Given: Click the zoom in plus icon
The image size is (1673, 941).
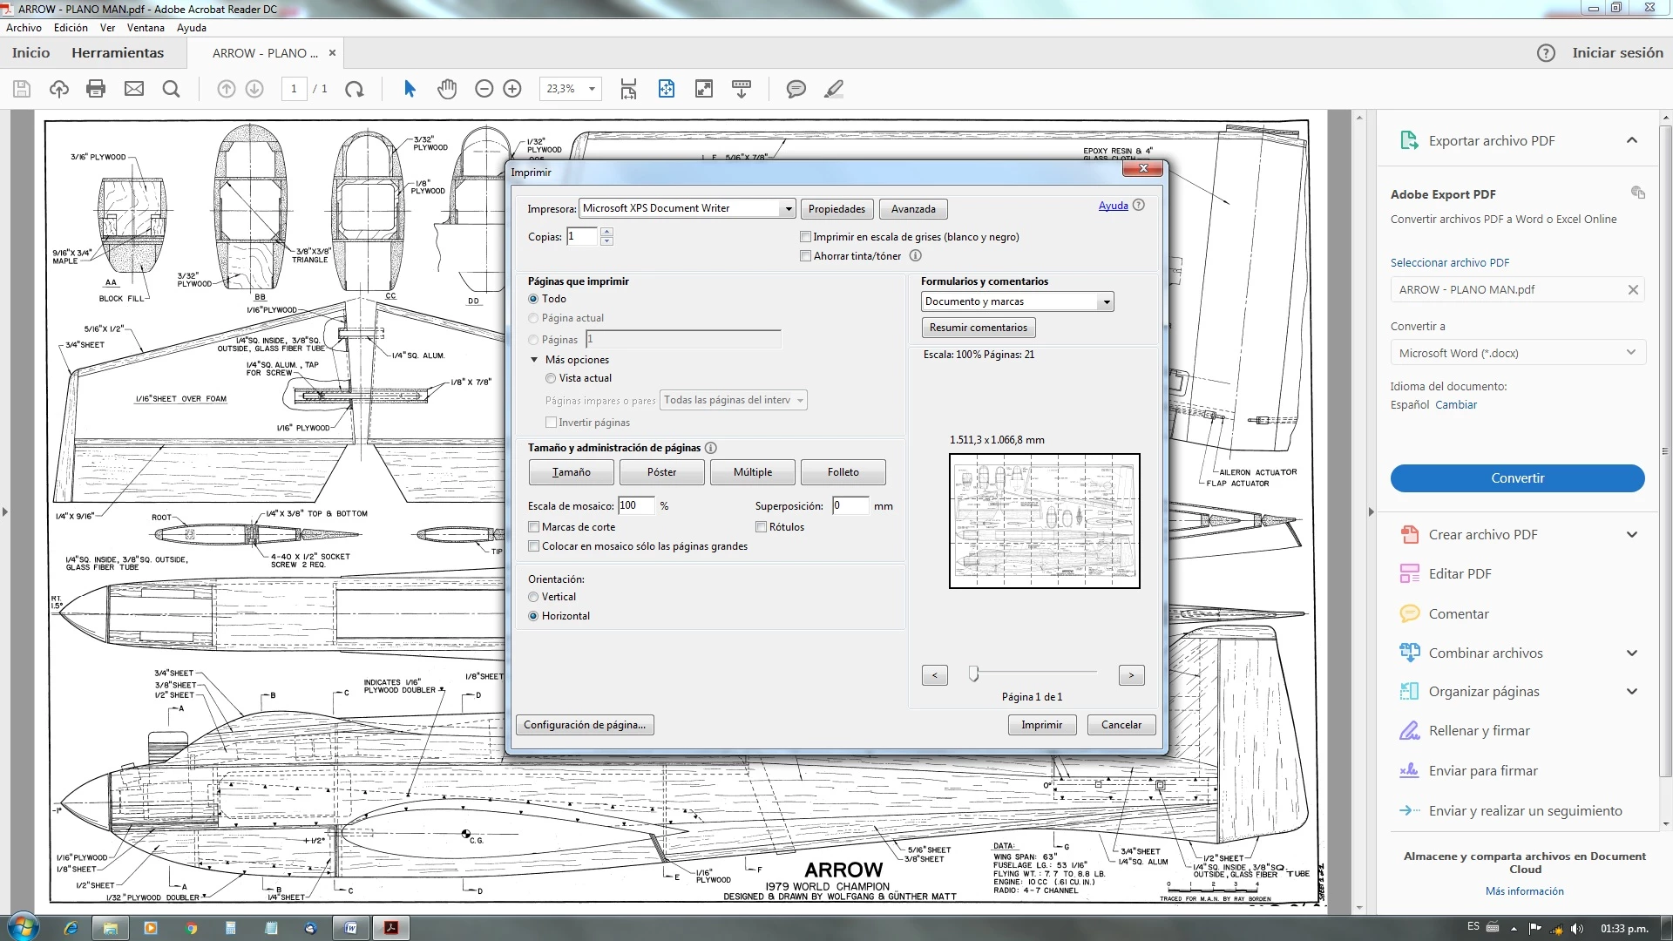Looking at the screenshot, I should coord(512,89).
